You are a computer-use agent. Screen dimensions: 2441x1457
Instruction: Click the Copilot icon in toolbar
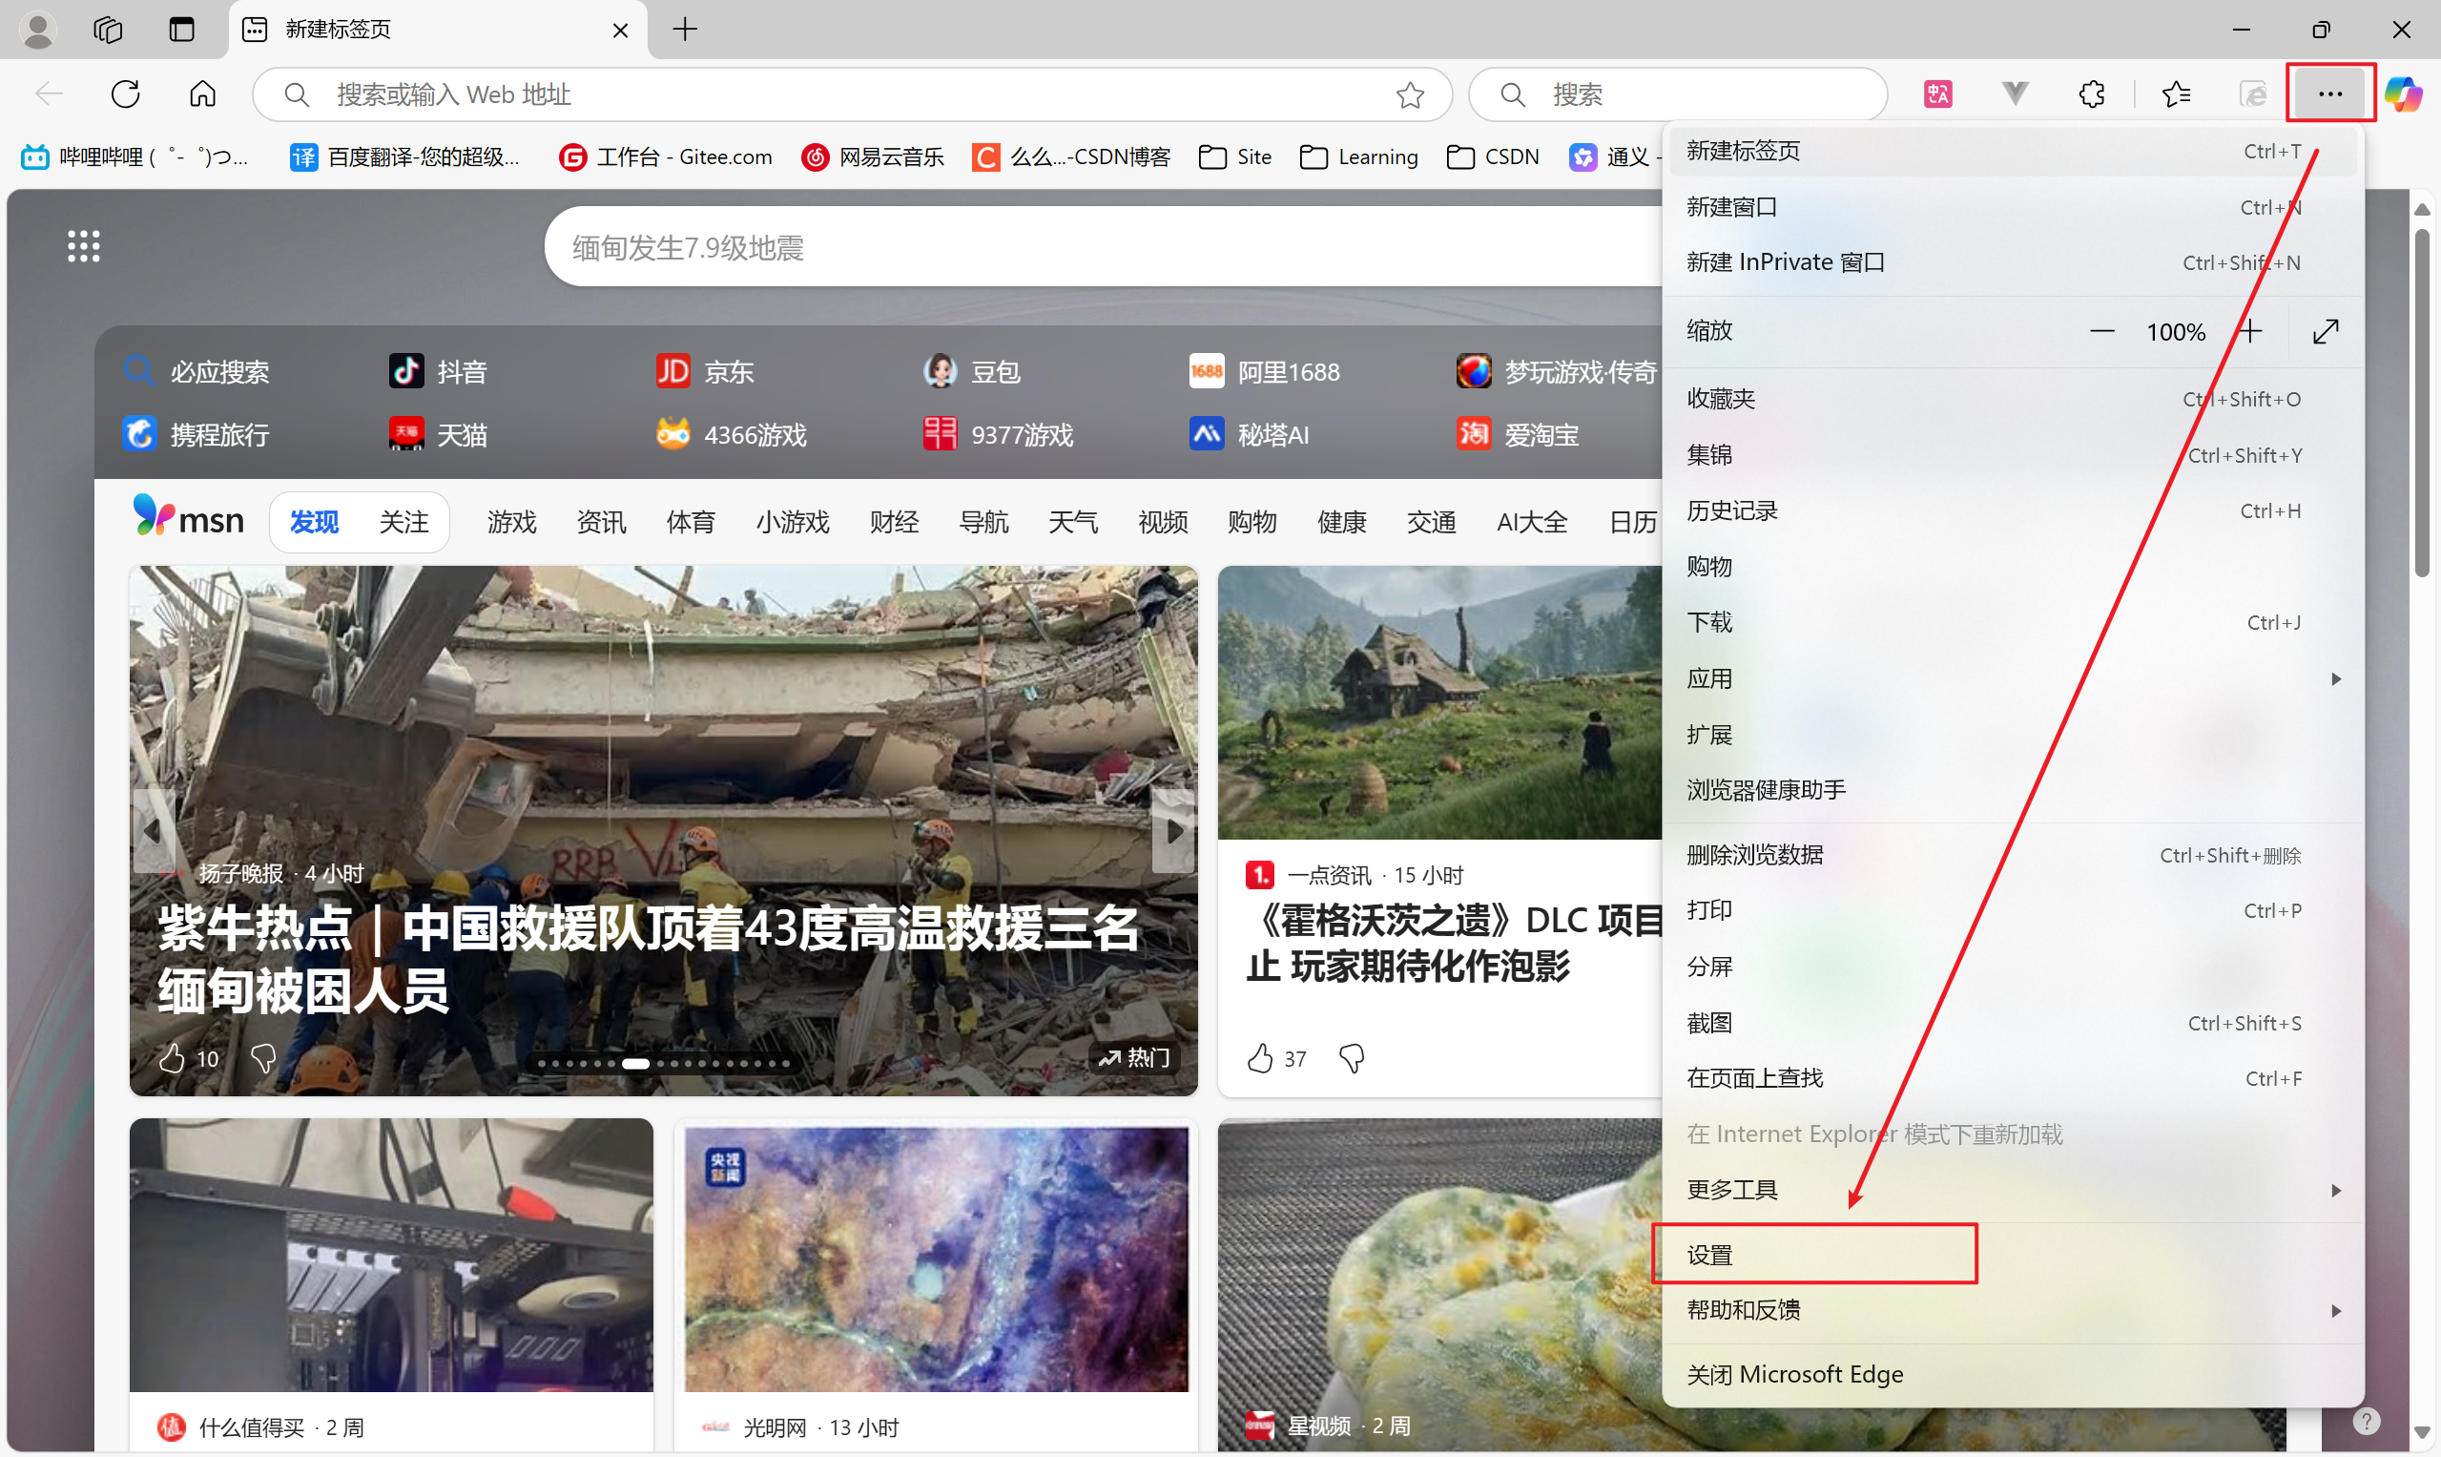click(2403, 94)
